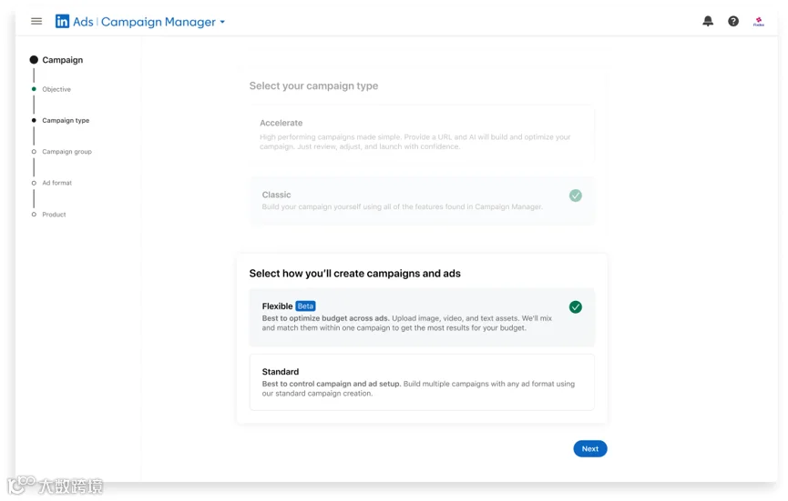This screenshot has height=501, width=788.
Task: Open the account profile avatar
Action: coord(758,22)
